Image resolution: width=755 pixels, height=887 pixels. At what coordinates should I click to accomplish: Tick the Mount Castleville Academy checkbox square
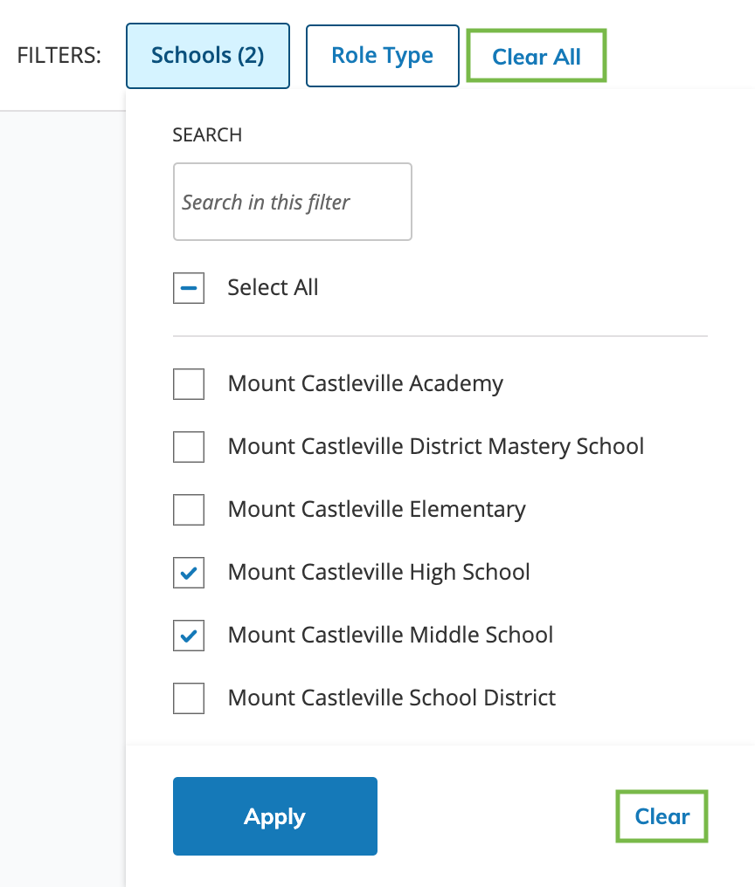point(189,384)
